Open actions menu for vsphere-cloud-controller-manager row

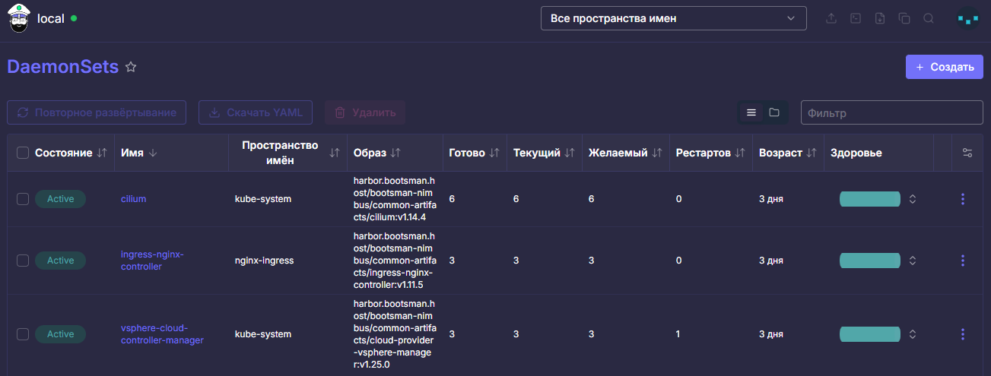(963, 334)
